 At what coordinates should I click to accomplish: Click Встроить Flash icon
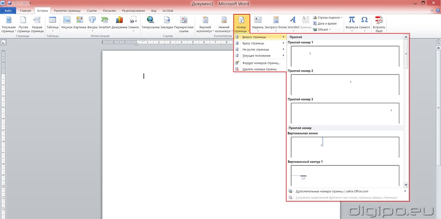379,23
